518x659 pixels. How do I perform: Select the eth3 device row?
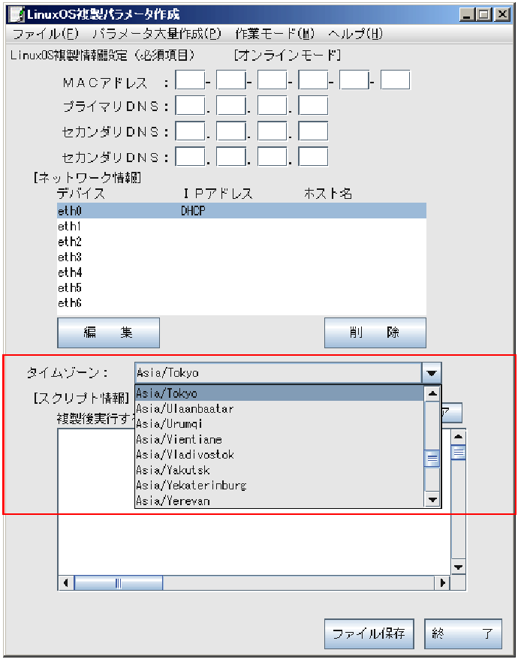[242, 257]
